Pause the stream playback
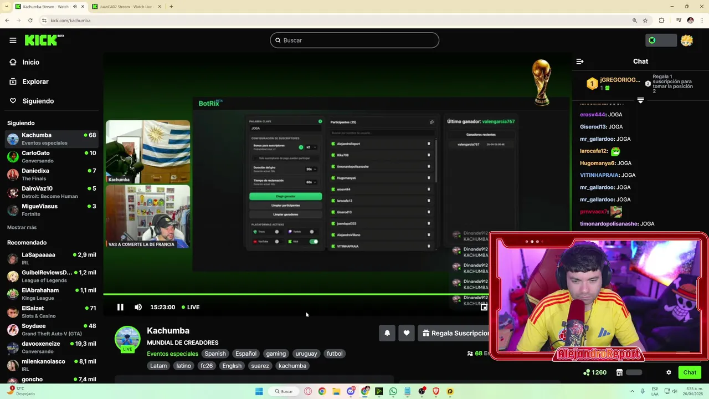The width and height of the screenshot is (709, 399). [120, 307]
